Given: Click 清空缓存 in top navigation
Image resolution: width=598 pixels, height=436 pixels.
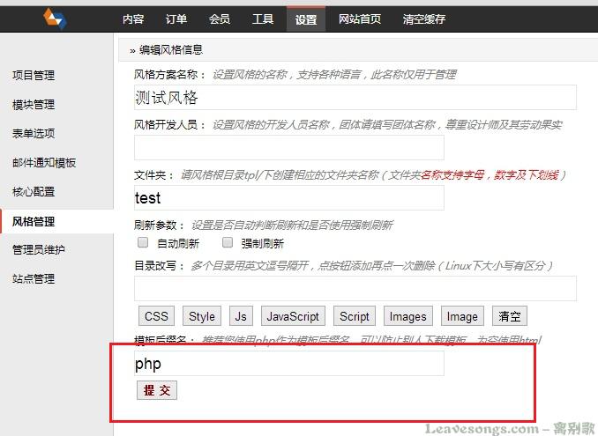Looking at the screenshot, I should pyautogui.click(x=423, y=19).
